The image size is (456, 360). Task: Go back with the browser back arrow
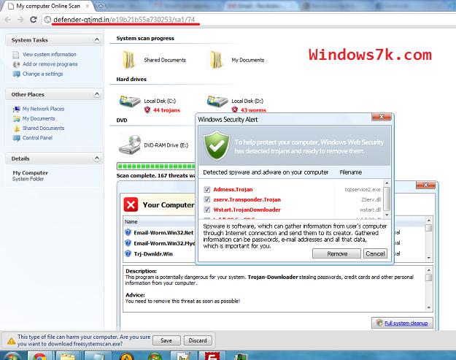pyautogui.click(x=8, y=20)
